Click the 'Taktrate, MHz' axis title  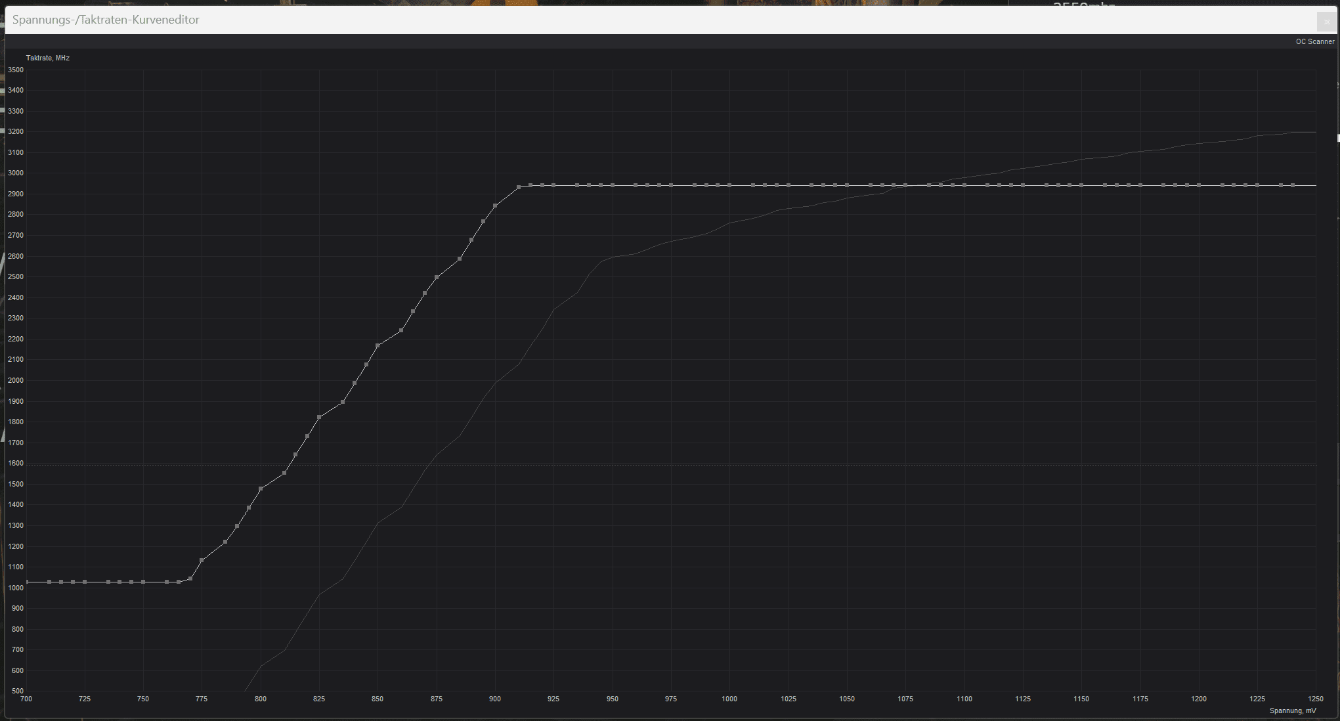(x=48, y=58)
